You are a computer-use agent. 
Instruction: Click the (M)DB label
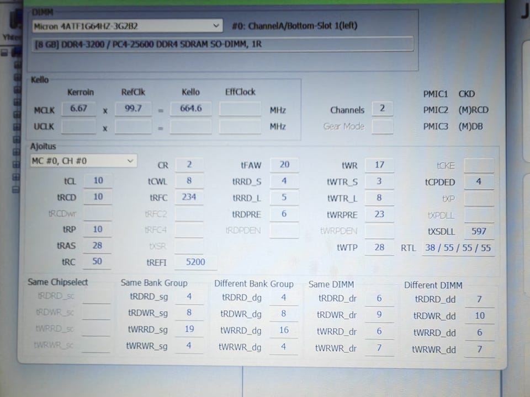[470, 127]
